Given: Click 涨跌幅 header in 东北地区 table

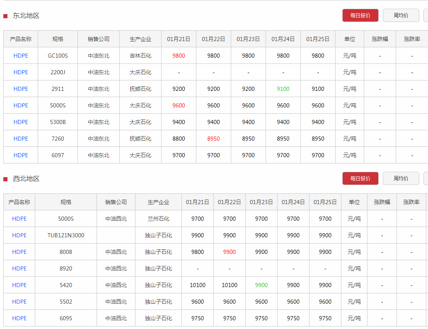Looking at the screenshot, I should (380, 39).
